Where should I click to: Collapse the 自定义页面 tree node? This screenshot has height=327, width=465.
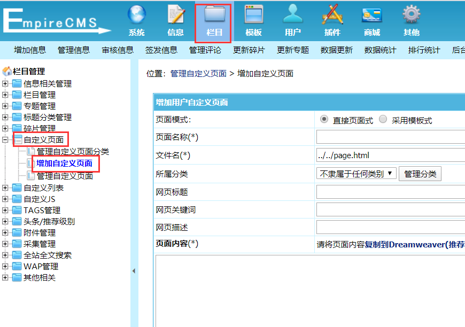coord(5,139)
